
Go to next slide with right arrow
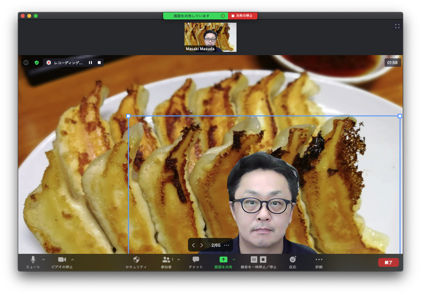pyautogui.click(x=202, y=245)
